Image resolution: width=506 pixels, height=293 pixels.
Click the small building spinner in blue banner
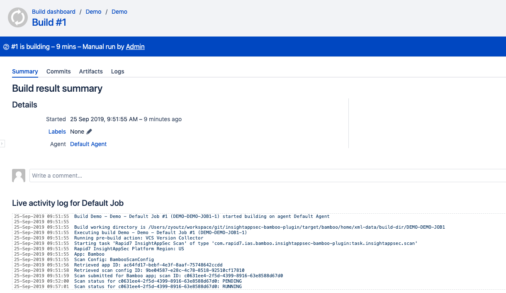6,47
